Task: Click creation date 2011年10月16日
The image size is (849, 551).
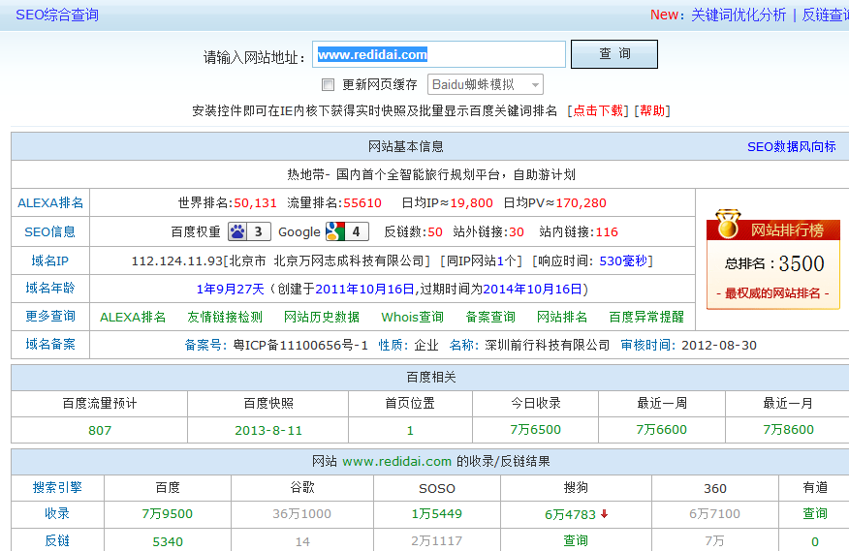Action: [364, 289]
